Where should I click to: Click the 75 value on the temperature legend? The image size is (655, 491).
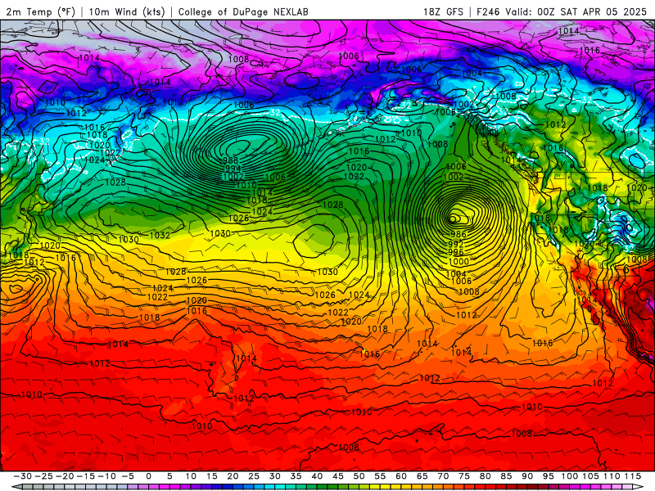(x=464, y=476)
